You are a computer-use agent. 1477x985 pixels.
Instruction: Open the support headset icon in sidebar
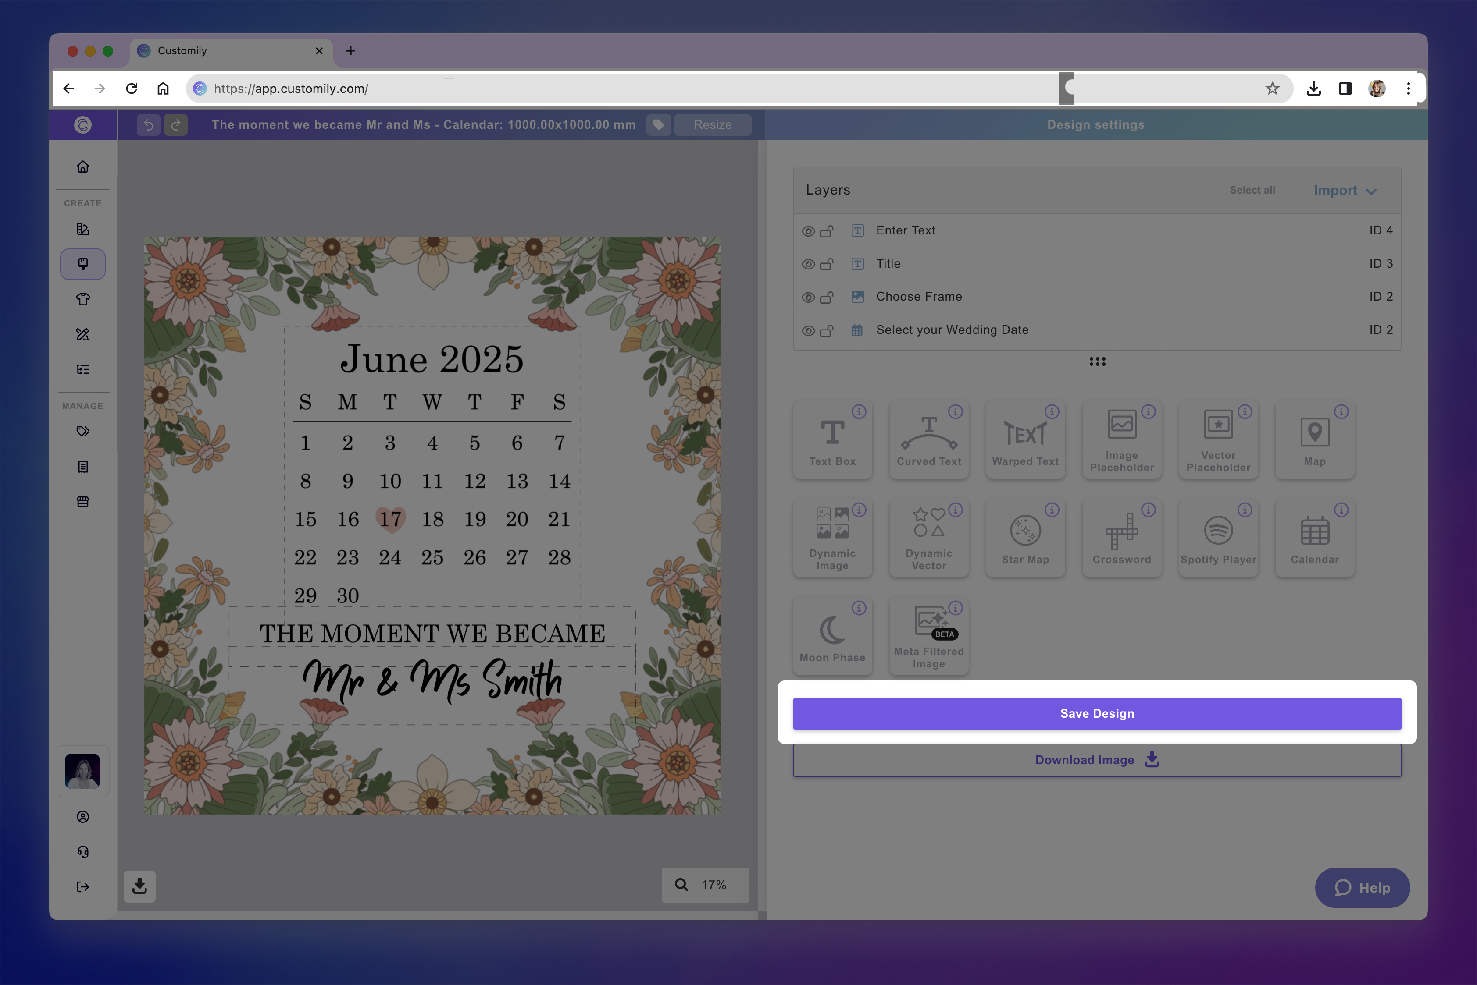pos(83,851)
